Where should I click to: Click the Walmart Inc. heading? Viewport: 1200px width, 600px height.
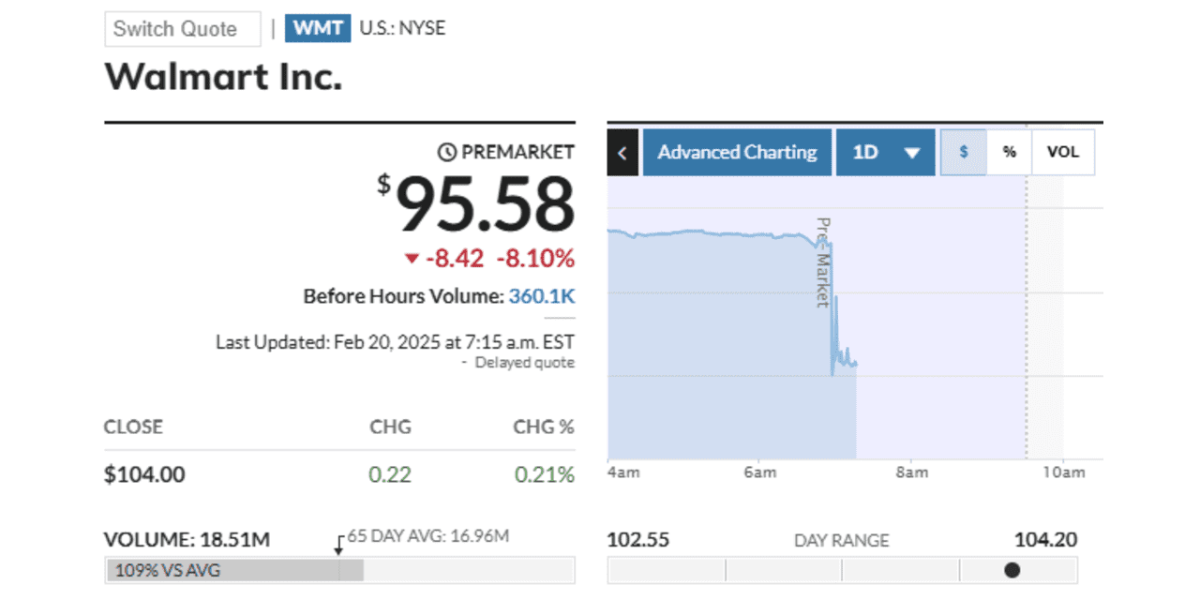pos(223,77)
